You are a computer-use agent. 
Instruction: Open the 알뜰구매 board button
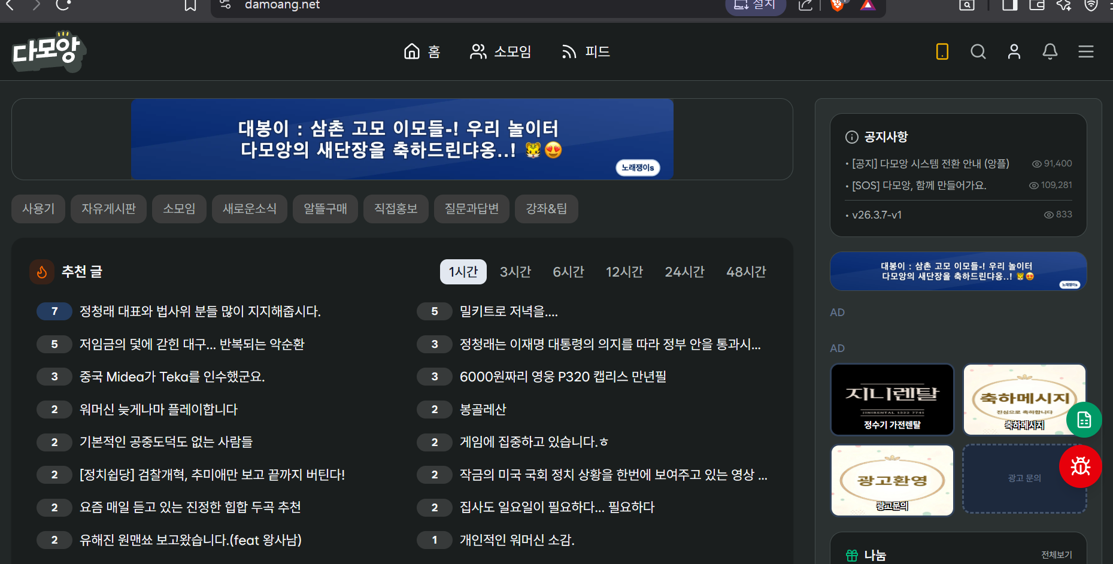[x=325, y=209]
